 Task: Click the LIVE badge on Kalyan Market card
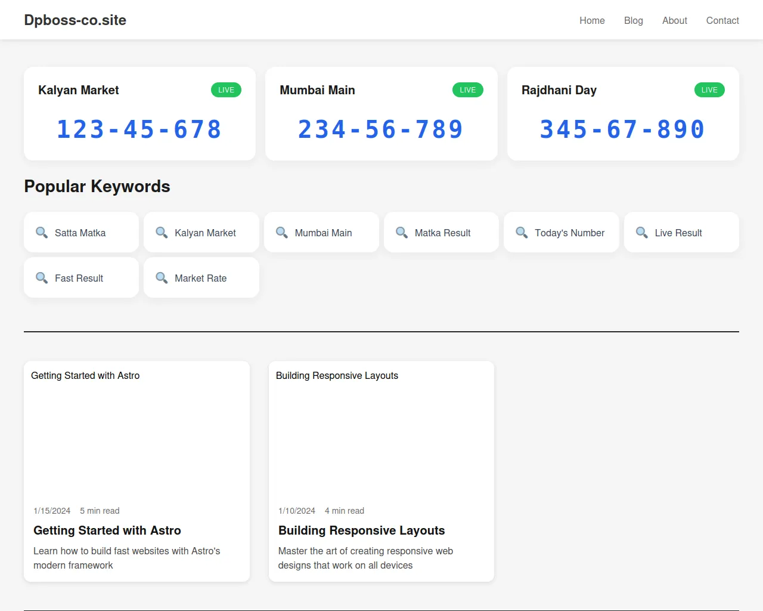point(226,90)
